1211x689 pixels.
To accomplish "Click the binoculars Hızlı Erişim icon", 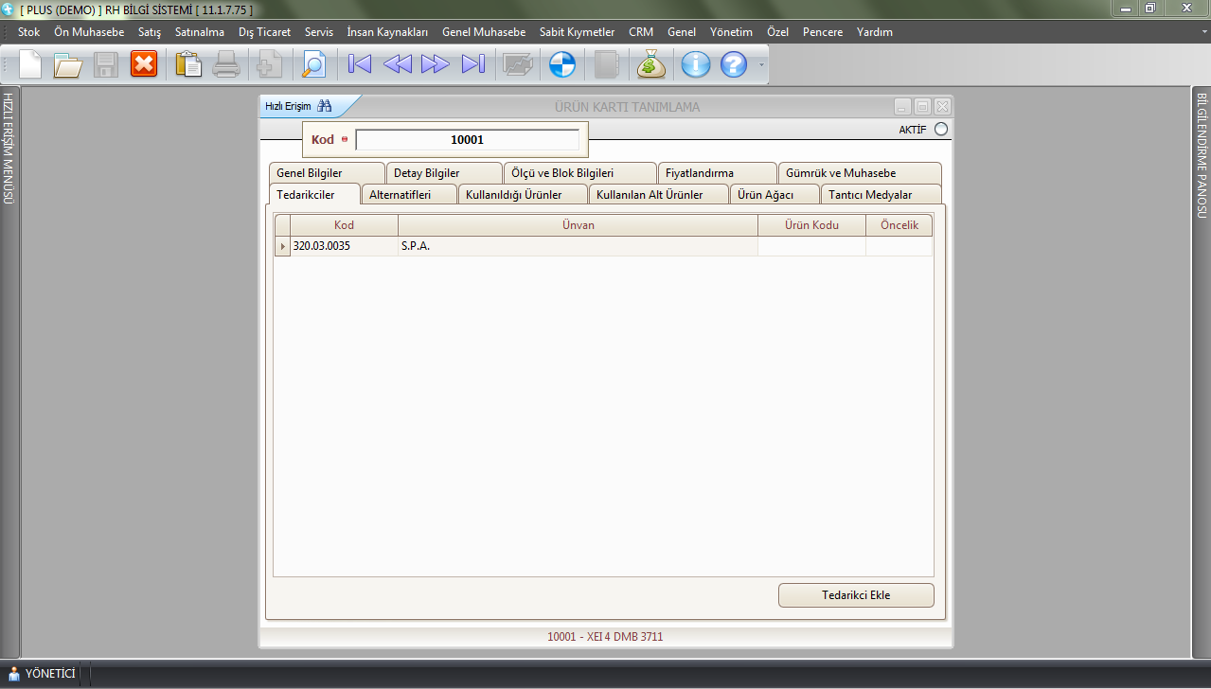I will pyautogui.click(x=325, y=106).
